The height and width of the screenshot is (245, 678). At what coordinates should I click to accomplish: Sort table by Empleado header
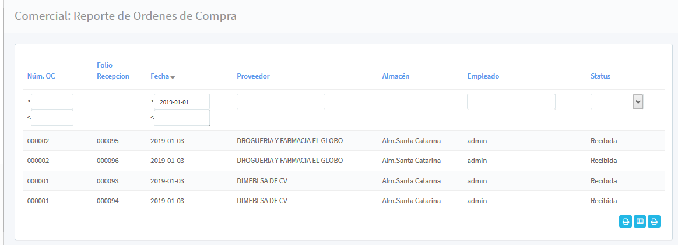[x=483, y=76]
